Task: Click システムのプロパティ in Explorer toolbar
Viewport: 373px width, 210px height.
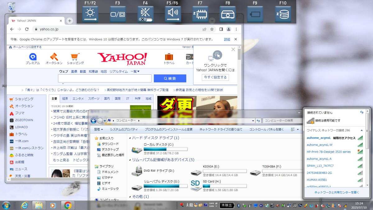Action: click(124, 129)
